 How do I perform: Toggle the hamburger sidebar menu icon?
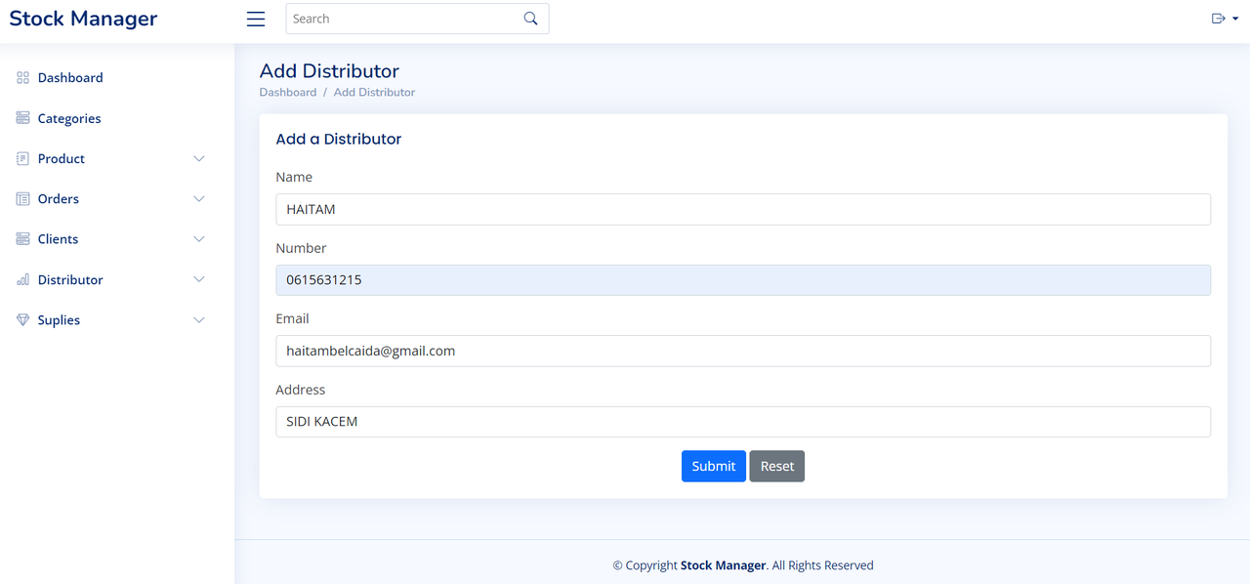click(256, 19)
